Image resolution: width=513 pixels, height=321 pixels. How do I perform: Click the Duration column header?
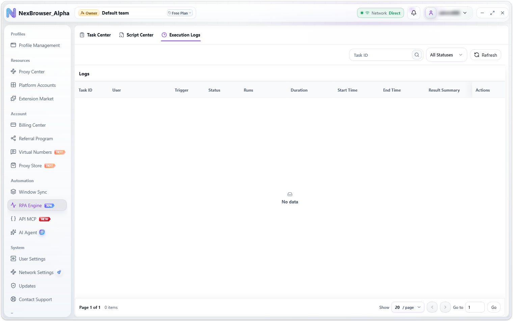point(299,90)
